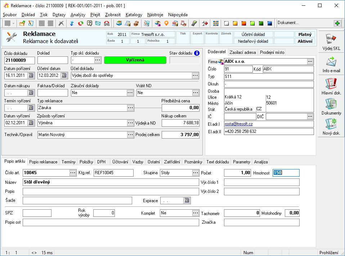Select the orange-red color flag in toolbar
This screenshot has width=345, height=256.
[x=244, y=23]
